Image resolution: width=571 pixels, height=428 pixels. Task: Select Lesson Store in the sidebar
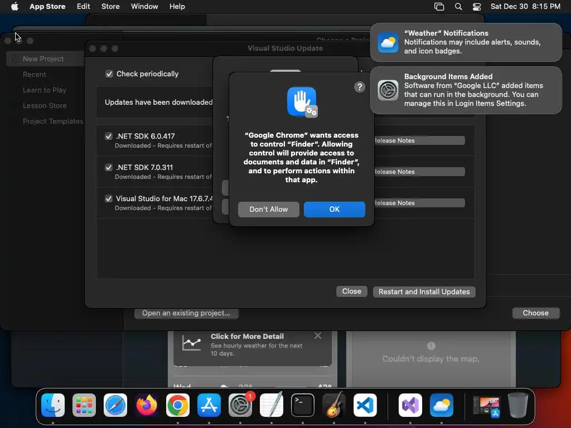pyautogui.click(x=45, y=105)
